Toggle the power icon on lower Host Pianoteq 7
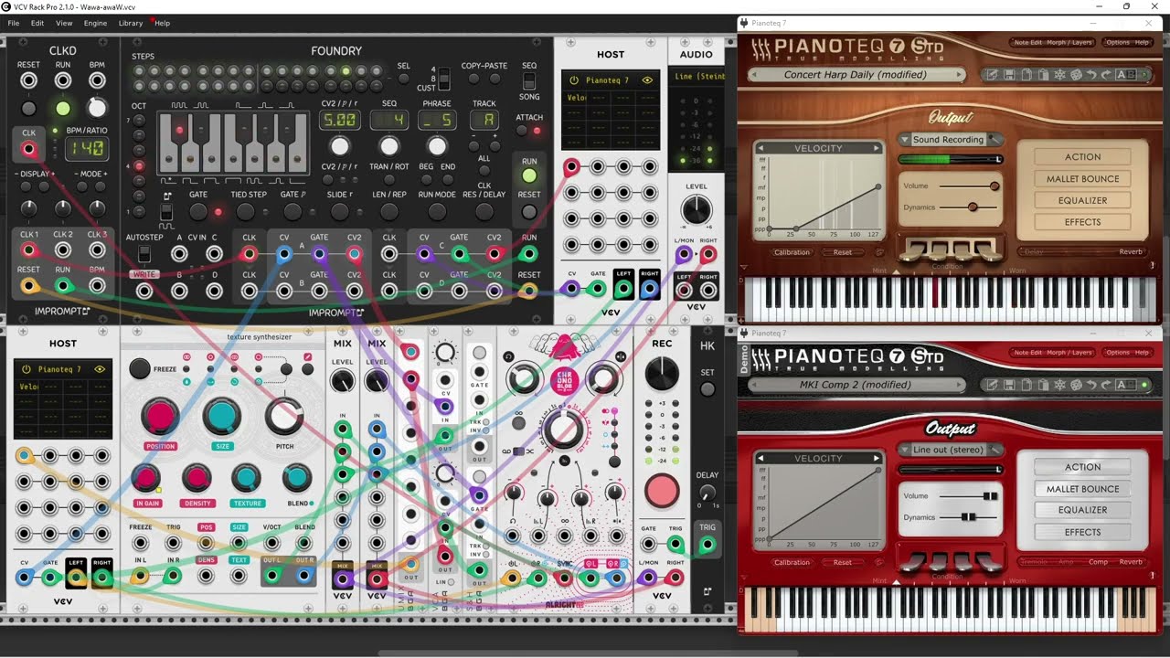 [26, 369]
